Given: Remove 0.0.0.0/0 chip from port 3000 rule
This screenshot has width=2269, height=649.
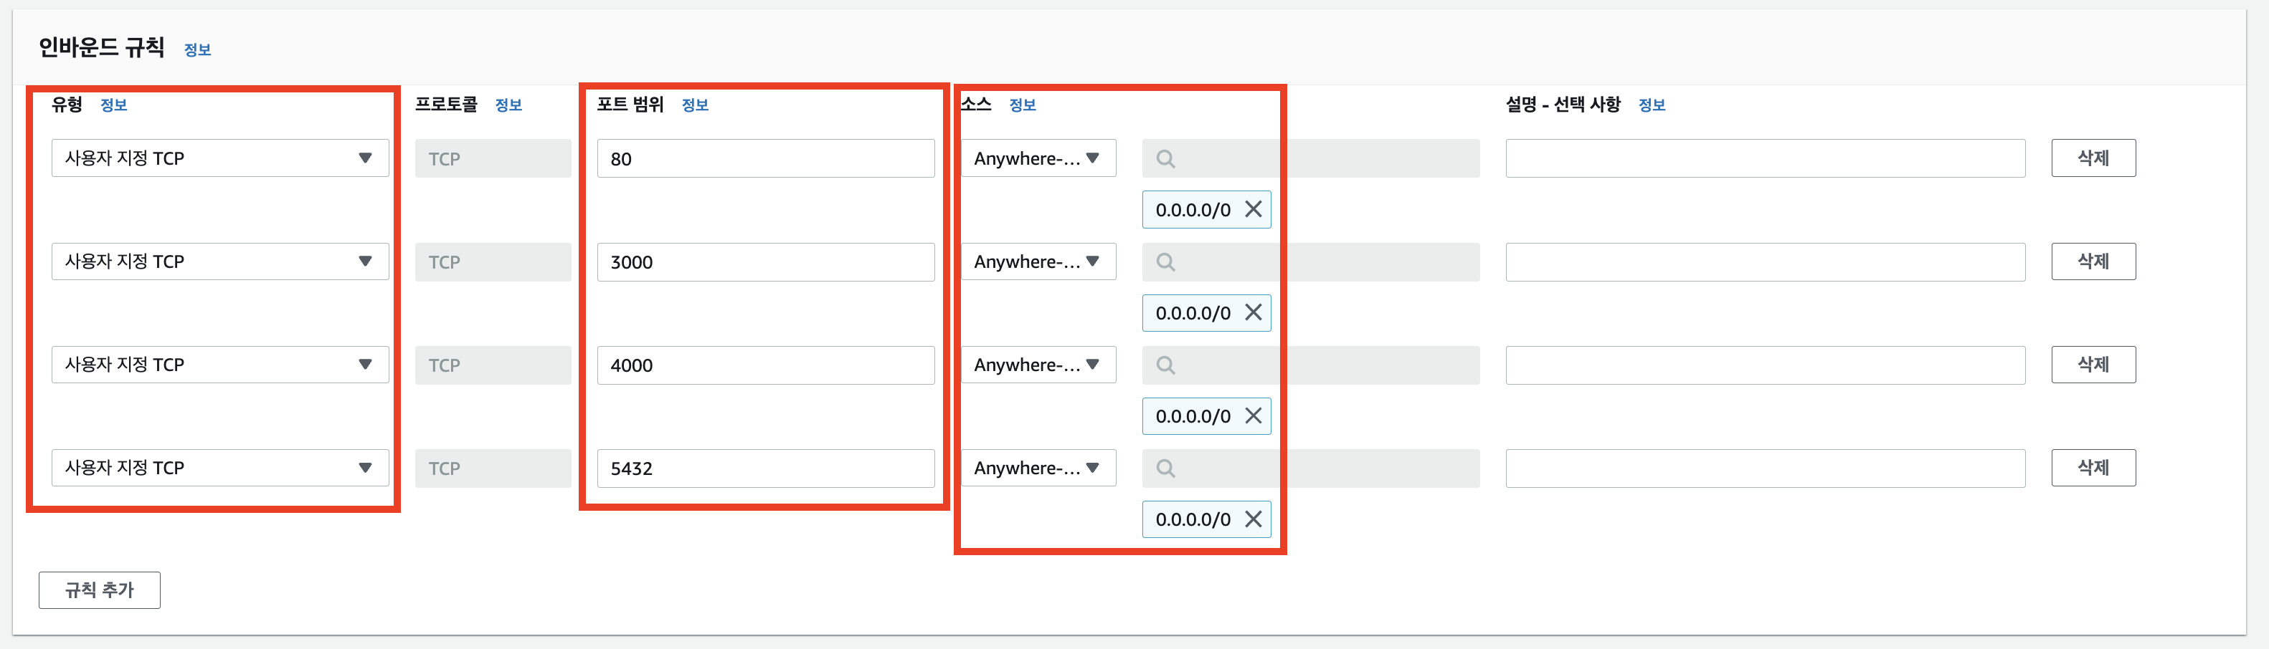Looking at the screenshot, I should coord(1253,312).
